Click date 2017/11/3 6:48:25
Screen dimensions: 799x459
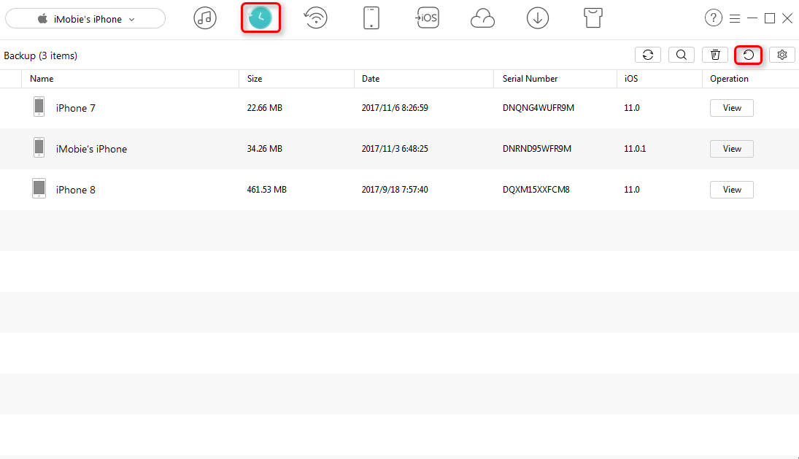point(395,149)
